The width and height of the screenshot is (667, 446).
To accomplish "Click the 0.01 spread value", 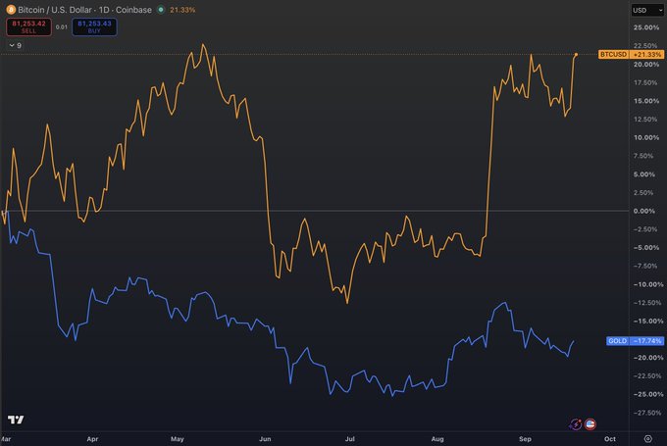I will coord(62,26).
